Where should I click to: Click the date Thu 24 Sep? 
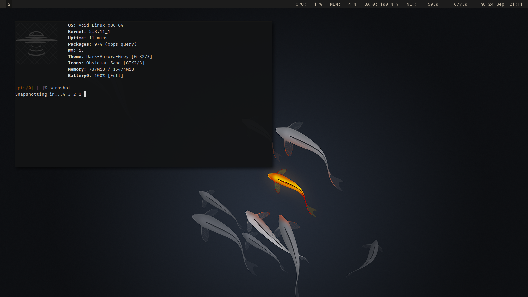coord(491,4)
